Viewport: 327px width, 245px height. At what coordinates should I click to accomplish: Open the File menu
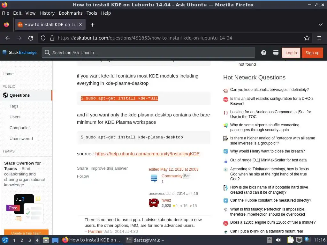coord(5,13)
